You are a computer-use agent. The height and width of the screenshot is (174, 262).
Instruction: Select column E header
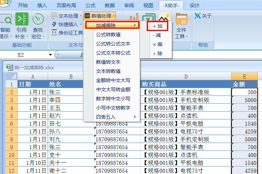244,77
